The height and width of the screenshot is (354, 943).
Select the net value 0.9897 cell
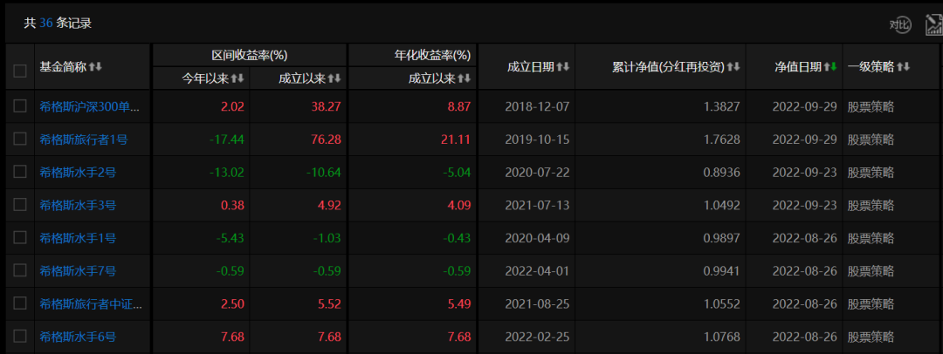point(722,239)
